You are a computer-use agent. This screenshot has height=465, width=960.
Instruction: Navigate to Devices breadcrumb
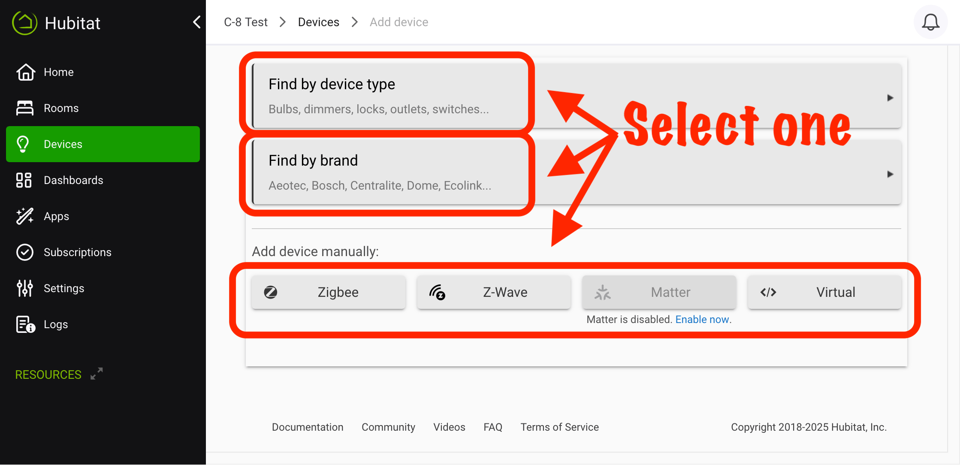click(319, 22)
